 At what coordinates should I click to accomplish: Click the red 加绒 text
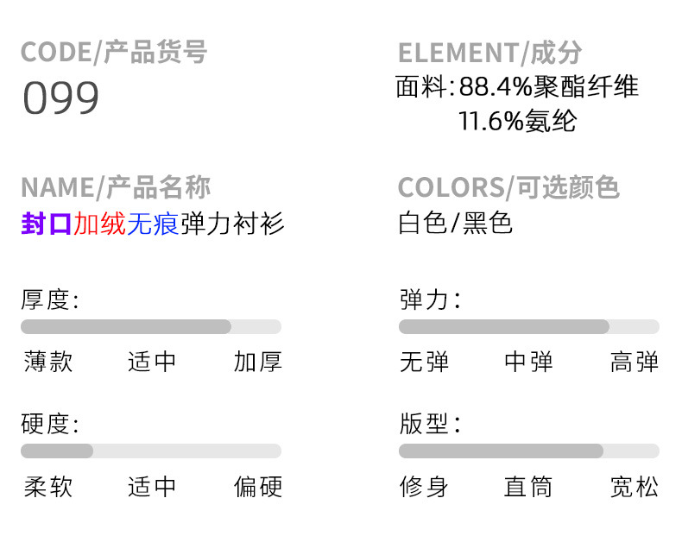coord(99,224)
